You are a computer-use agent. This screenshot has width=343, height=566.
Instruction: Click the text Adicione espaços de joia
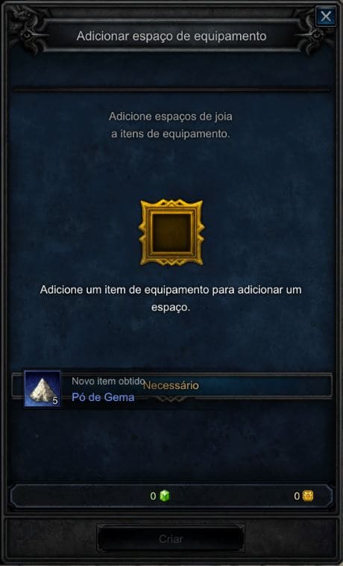(171, 116)
